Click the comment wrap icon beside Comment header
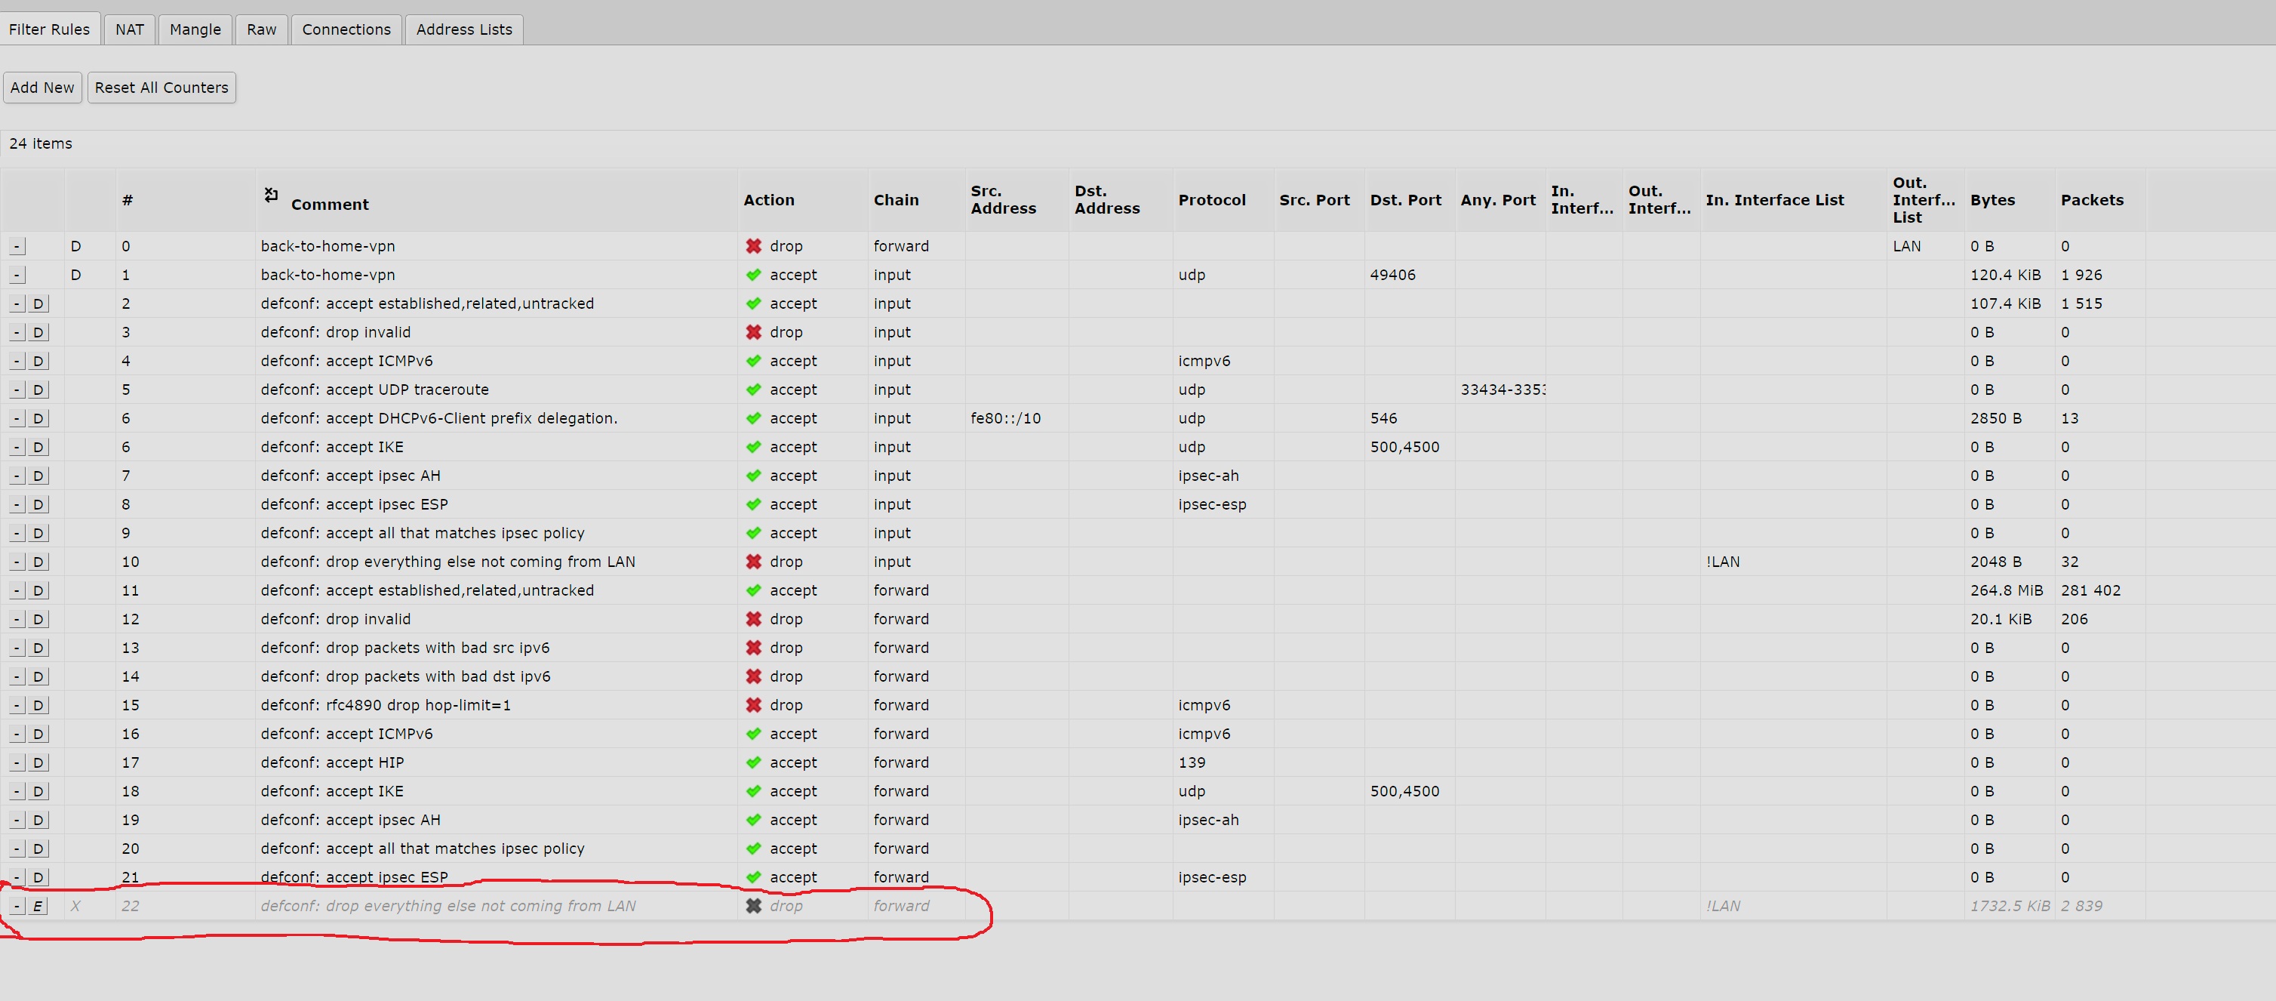This screenshot has width=2276, height=1001. pyautogui.click(x=271, y=196)
